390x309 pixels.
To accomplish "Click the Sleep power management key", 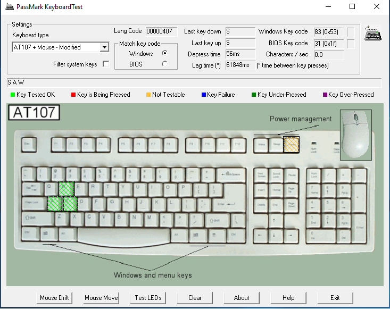I will [276, 145].
